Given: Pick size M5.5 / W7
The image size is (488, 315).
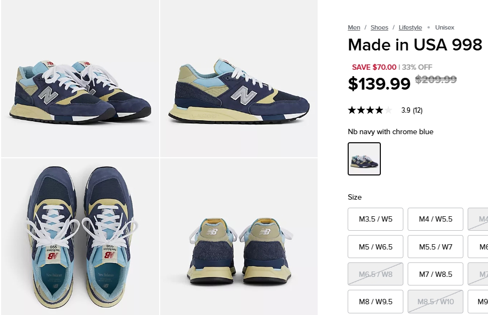Looking at the screenshot, I should pyautogui.click(x=436, y=247).
